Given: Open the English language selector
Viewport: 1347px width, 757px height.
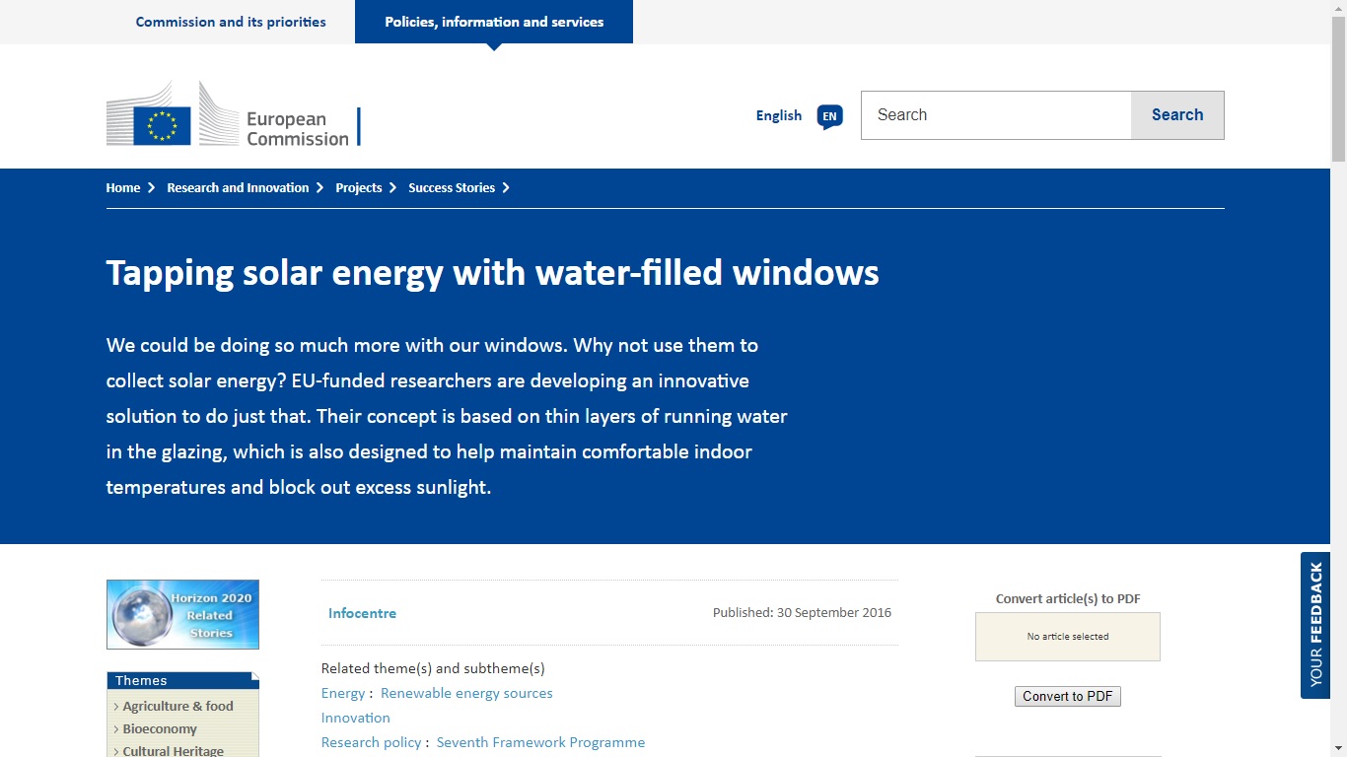Looking at the screenshot, I should (778, 116).
